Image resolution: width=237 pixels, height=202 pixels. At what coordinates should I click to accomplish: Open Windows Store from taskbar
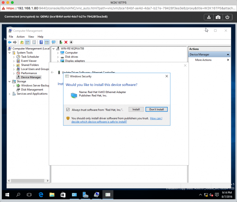(63, 195)
